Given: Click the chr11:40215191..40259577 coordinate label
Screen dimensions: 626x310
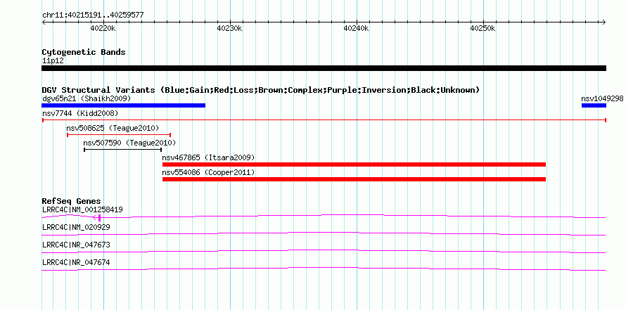Looking at the screenshot, I should [93, 15].
